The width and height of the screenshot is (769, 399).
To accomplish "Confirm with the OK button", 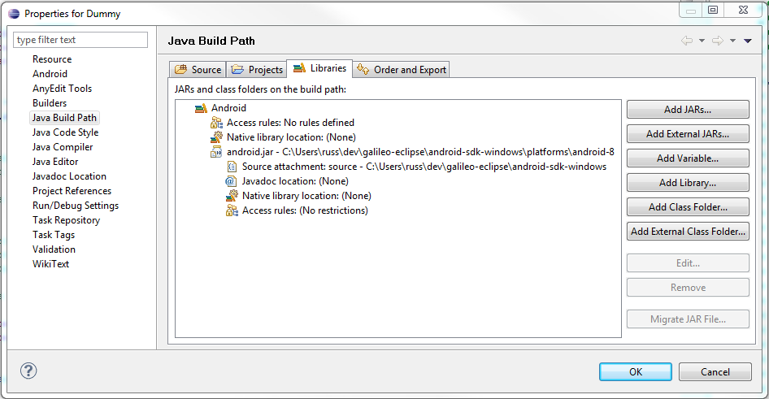I will [x=636, y=372].
